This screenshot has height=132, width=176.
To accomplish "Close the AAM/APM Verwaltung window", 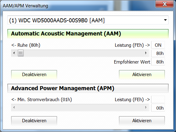I will pyautogui.click(x=165, y=4).
